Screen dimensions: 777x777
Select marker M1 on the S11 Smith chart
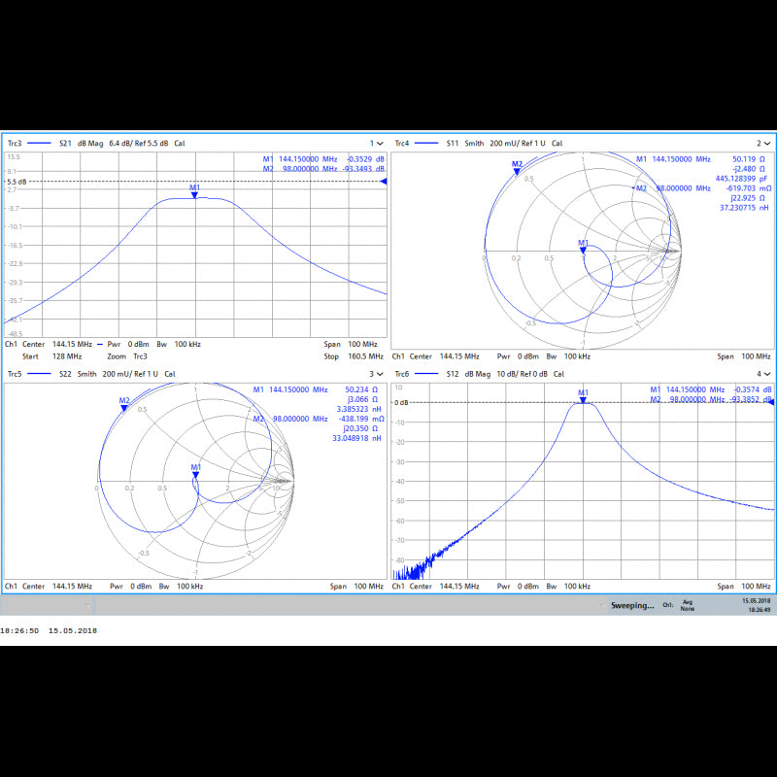click(x=583, y=251)
